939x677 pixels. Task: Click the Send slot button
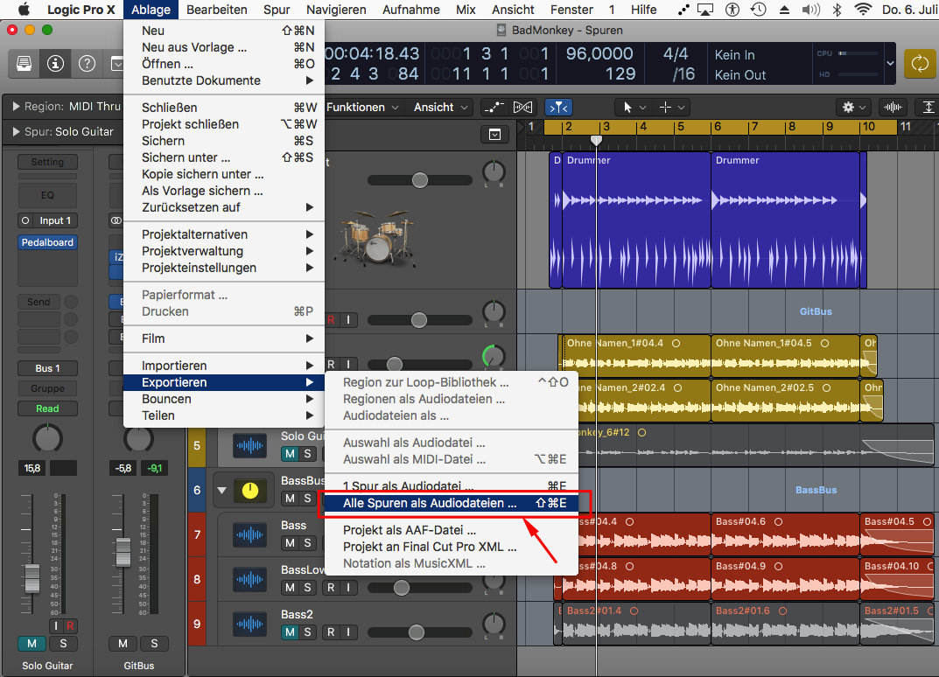39,302
